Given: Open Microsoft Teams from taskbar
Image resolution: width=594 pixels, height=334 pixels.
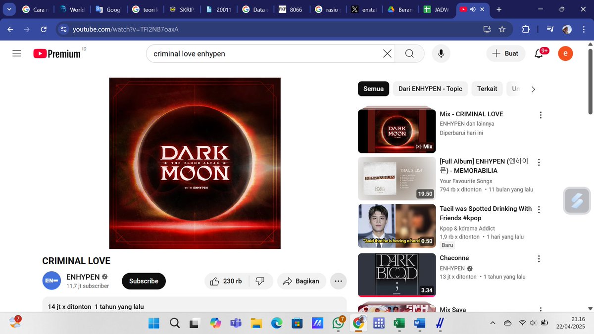Looking at the screenshot, I should 236,323.
